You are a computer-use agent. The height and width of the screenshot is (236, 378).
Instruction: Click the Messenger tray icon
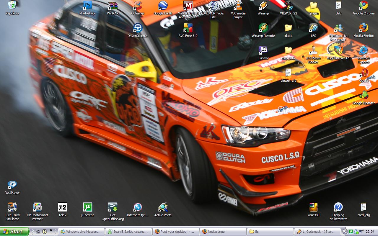[x=356, y=232]
